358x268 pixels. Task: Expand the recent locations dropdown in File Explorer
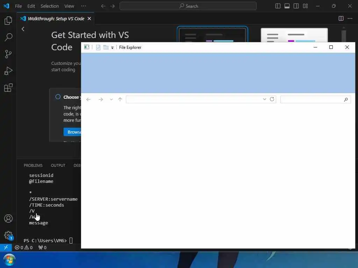click(x=111, y=99)
